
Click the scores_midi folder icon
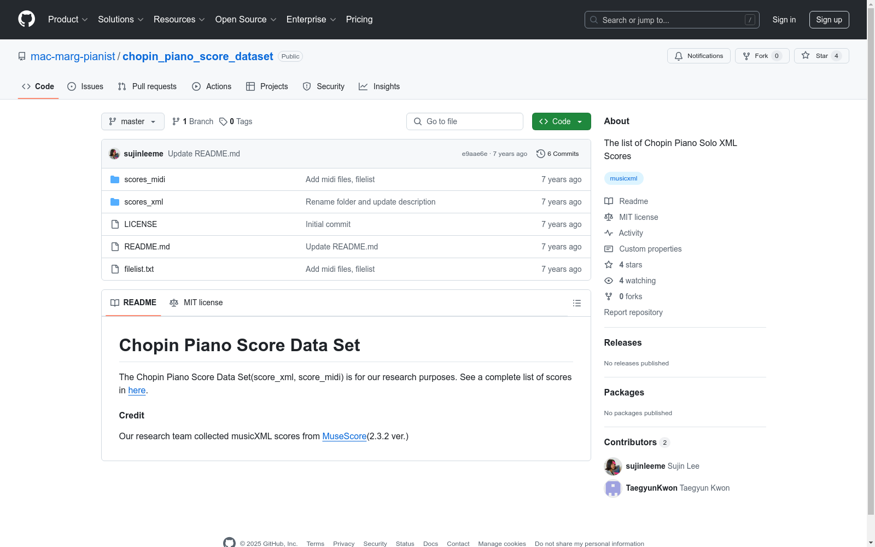click(115, 179)
